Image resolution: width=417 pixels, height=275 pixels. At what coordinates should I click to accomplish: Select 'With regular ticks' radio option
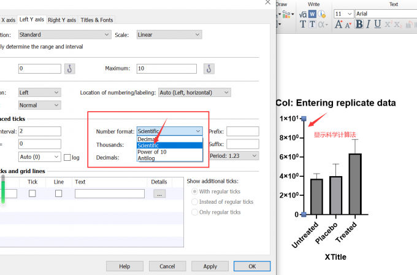pyautogui.click(x=195, y=192)
